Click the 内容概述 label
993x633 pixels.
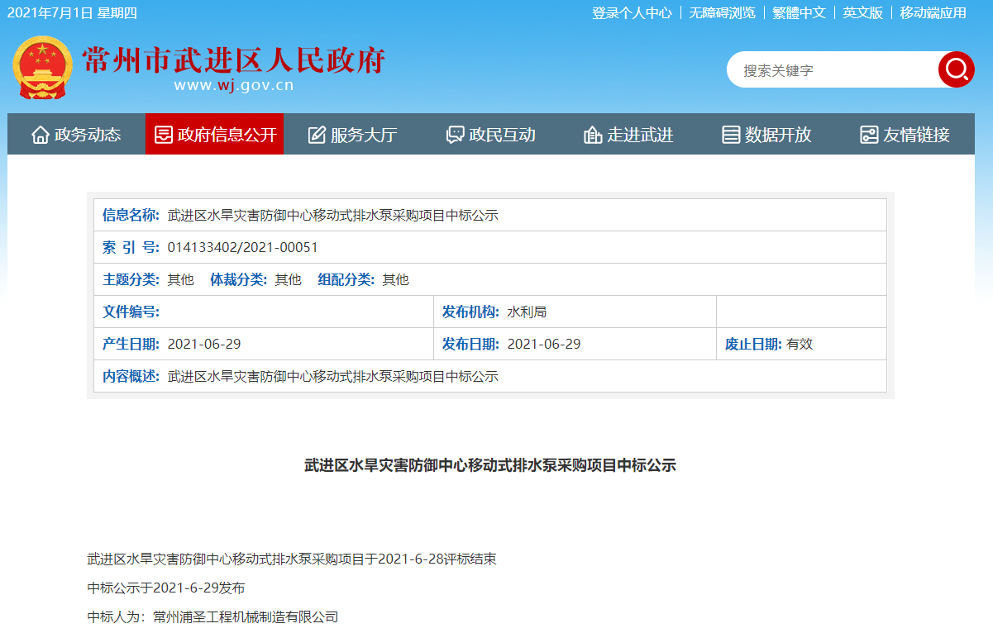[131, 376]
